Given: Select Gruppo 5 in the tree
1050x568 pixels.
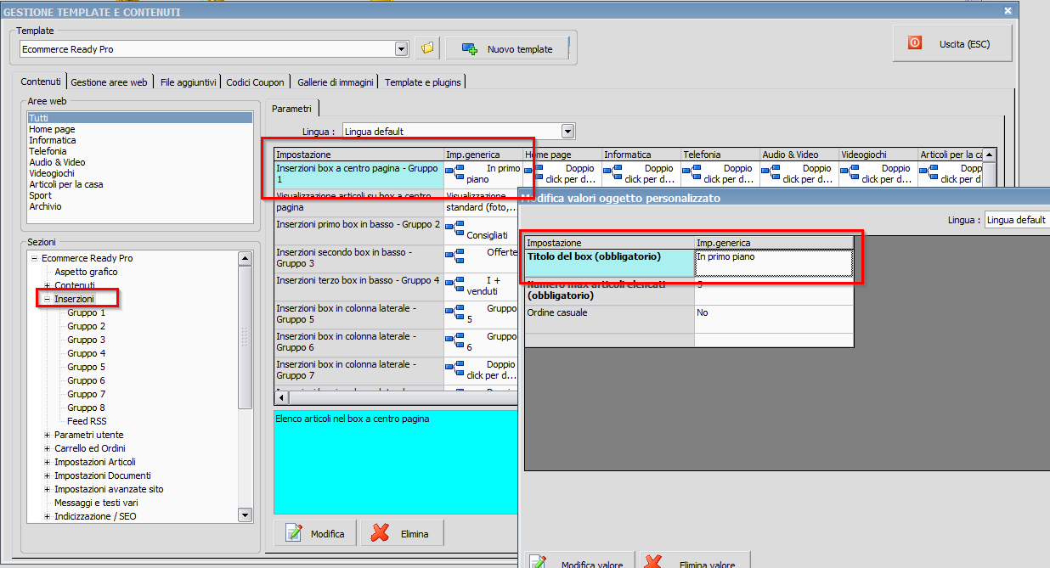Looking at the screenshot, I should (x=87, y=367).
